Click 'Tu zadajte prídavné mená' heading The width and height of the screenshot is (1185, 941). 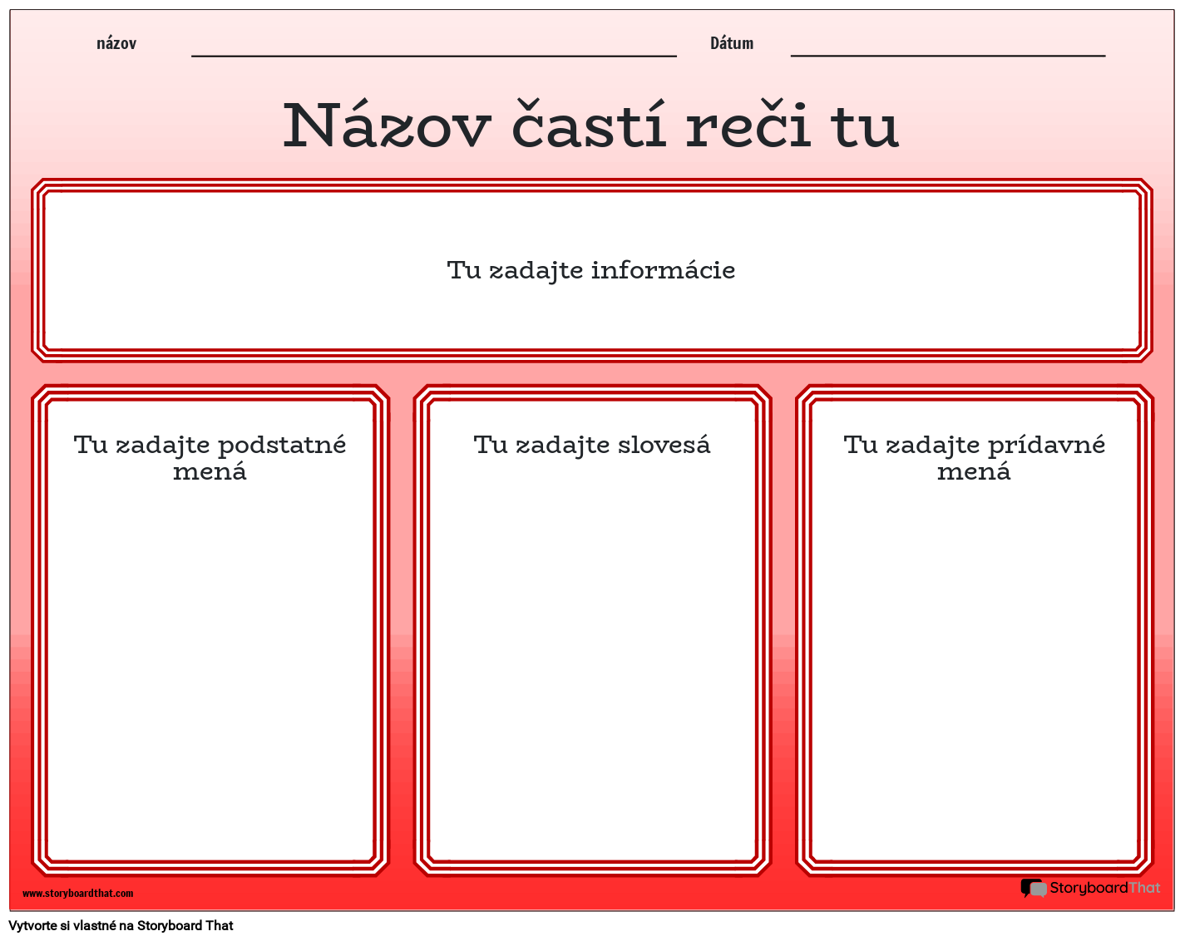pos(974,458)
